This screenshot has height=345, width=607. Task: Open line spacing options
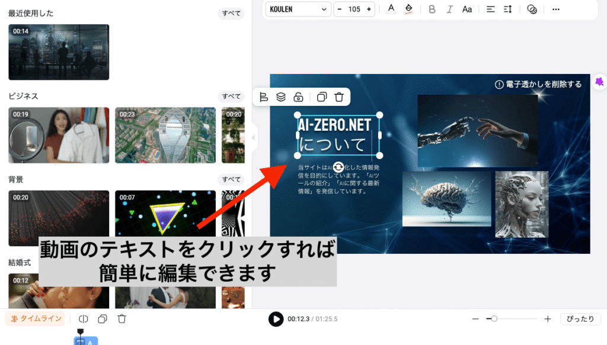point(508,9)
